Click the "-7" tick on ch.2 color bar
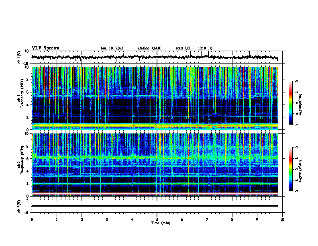This screenshot has width=318, height=246. click(x=296, y=191)
